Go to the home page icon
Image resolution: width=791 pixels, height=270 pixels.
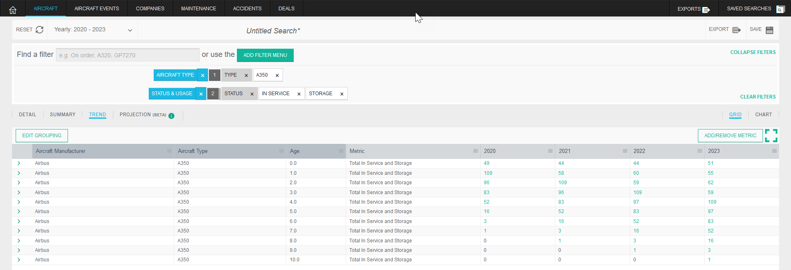[13, 10]
